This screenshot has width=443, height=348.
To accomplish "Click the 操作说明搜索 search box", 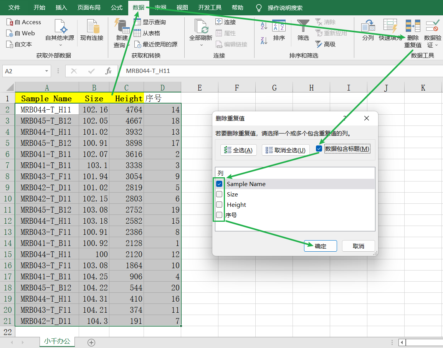I will coord(285,8).
